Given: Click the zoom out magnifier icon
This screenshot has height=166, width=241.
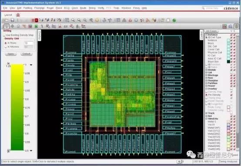Looking at the screenshot, I should [x=79, y=20].
